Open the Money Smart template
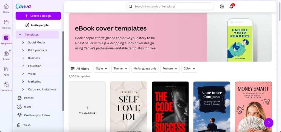Screen dimensions: 281x132 253,107
